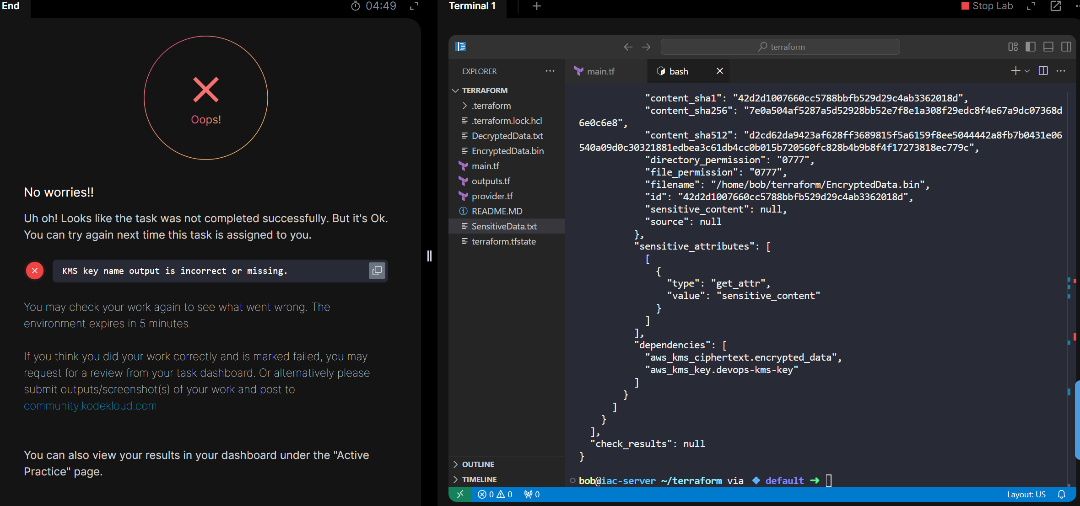Click the customize layout icon
This screenshot has height=506, width=1080.
coord(1013,47)
